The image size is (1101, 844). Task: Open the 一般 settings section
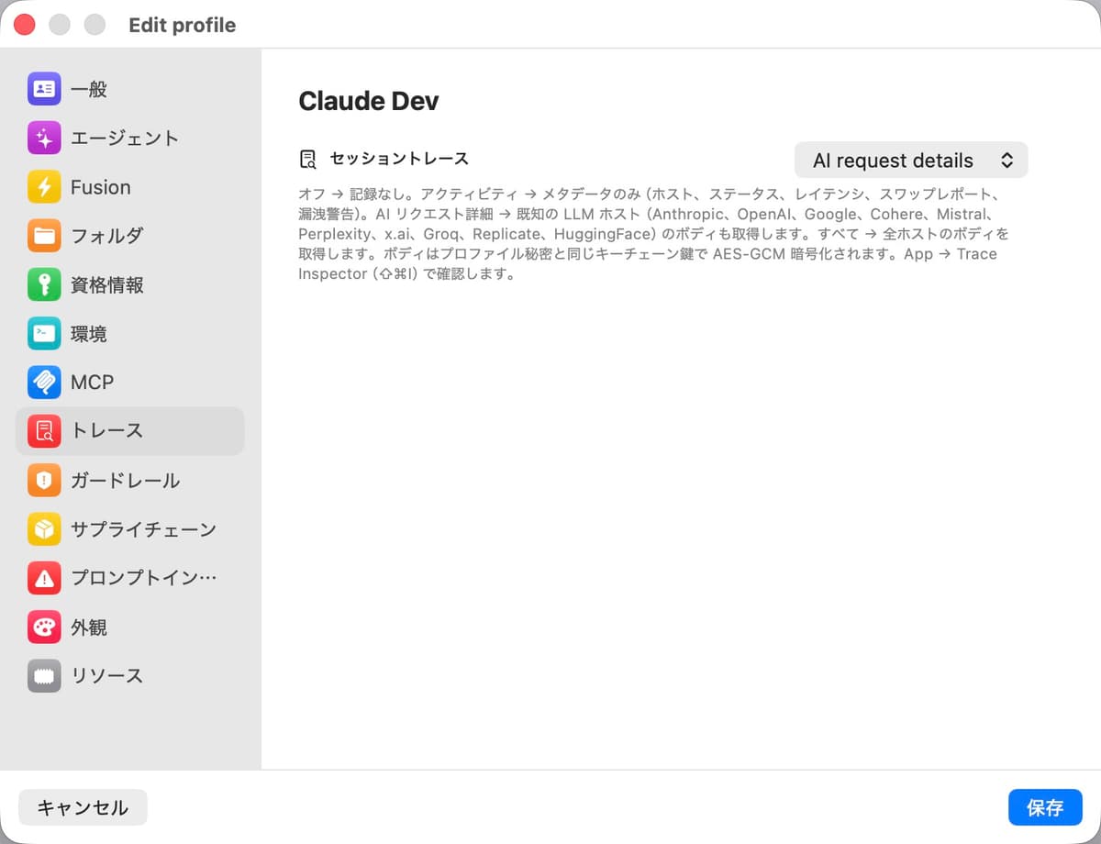tap(130, 89)
